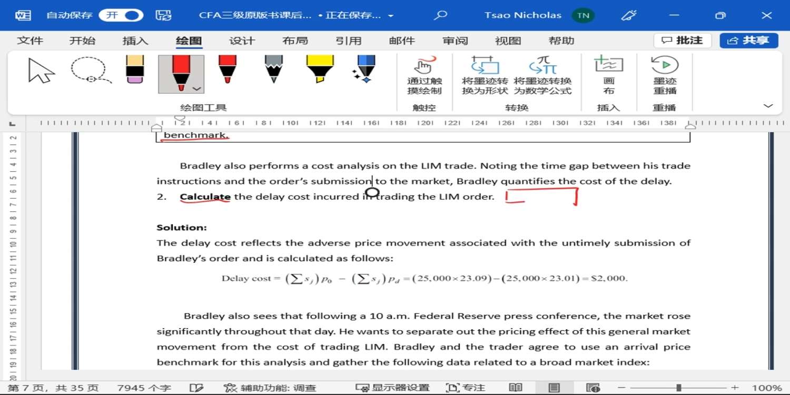Open the document title dropdown arrow
This screenshot has height=395, width=790.
(391, 16)
